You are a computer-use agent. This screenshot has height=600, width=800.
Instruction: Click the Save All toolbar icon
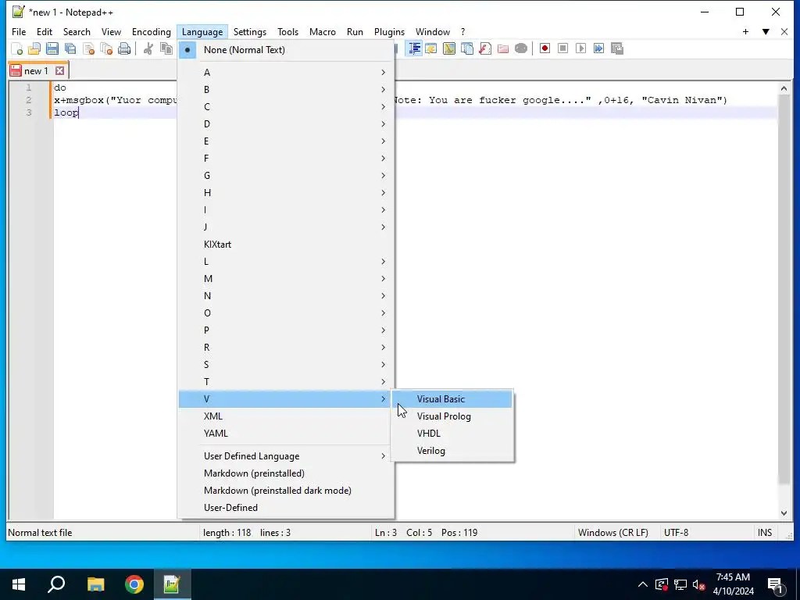(x=70, y=48)
